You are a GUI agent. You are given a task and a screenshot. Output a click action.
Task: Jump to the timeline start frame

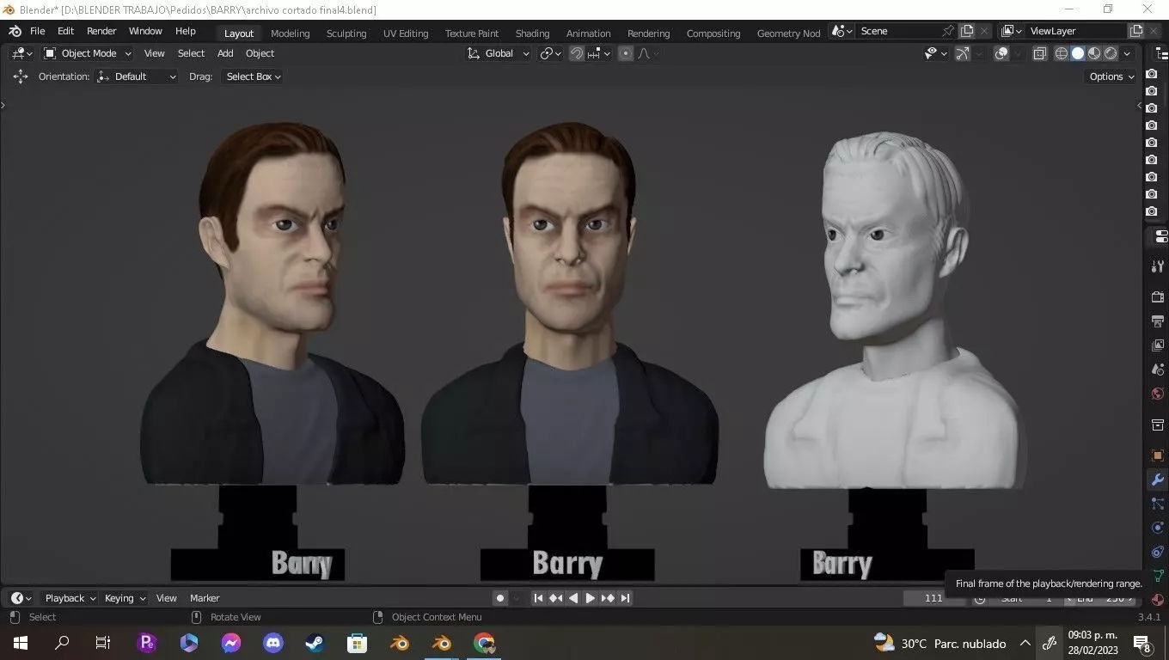538,598
